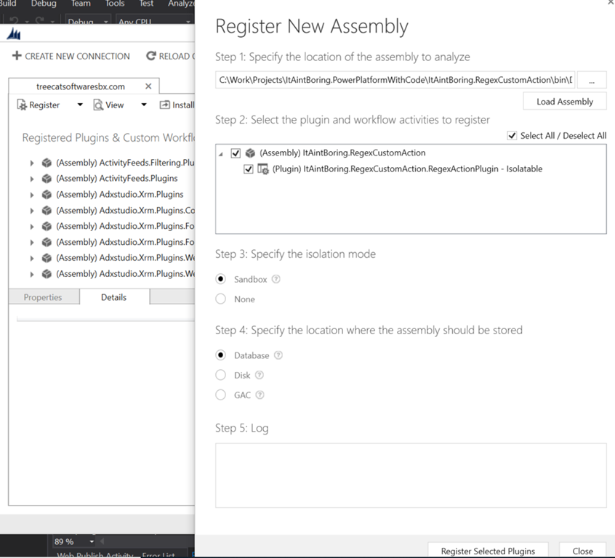This screenshot has width=615, height=558.
Task: Open the View dropdown arrow
Action: pyautogui.click(x=144, y=105)
